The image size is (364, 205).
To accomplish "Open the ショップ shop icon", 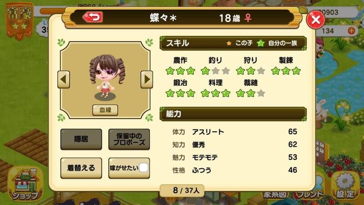I will point(25,184).
